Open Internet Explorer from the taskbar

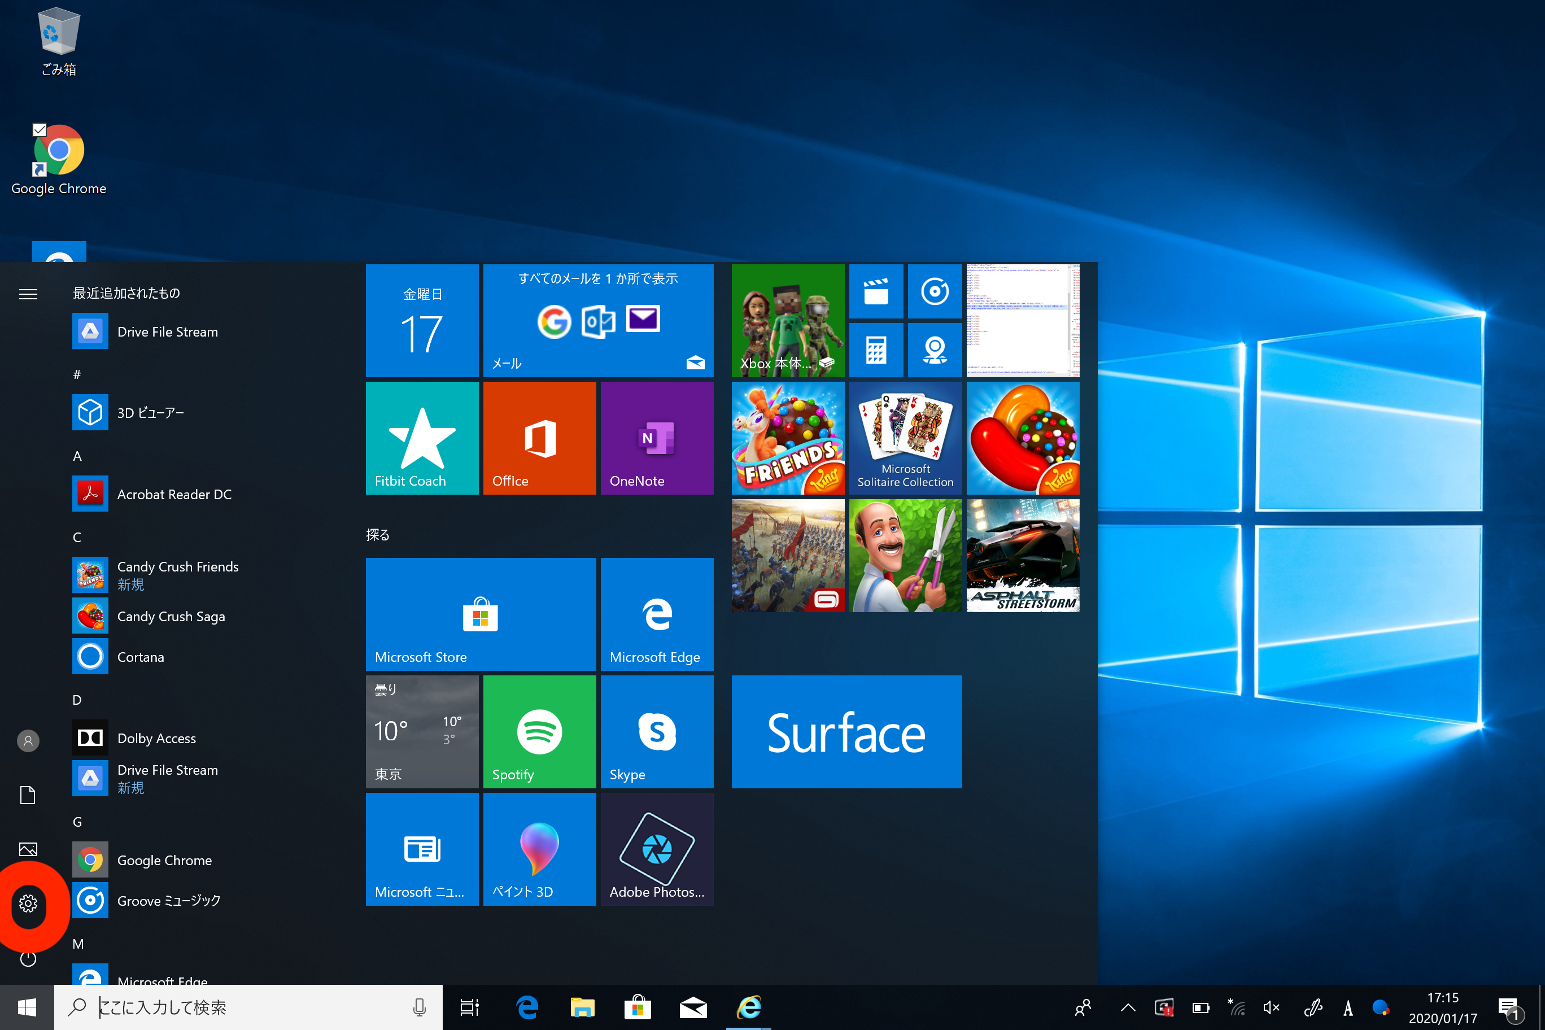[749, 1007]
